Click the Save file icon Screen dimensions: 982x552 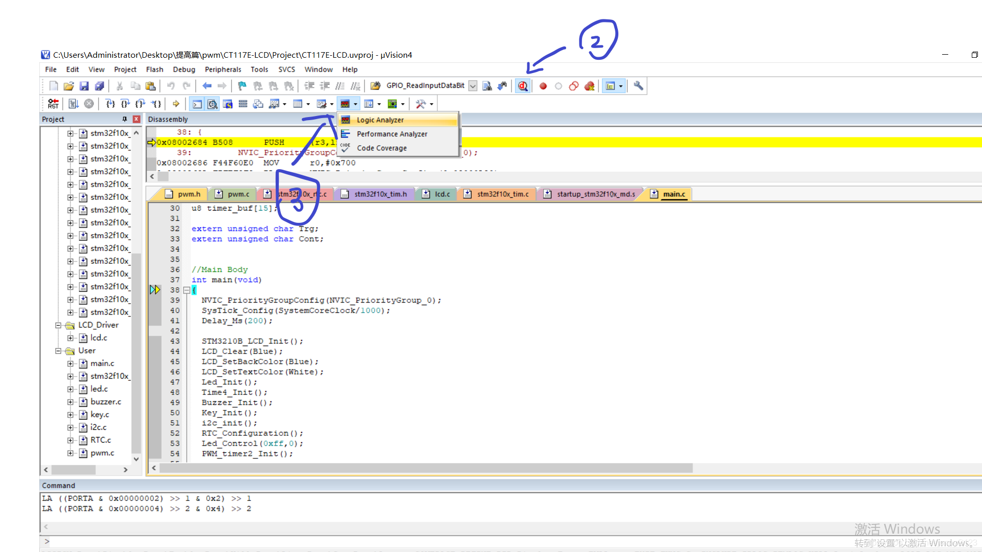(x=84, y=86)
